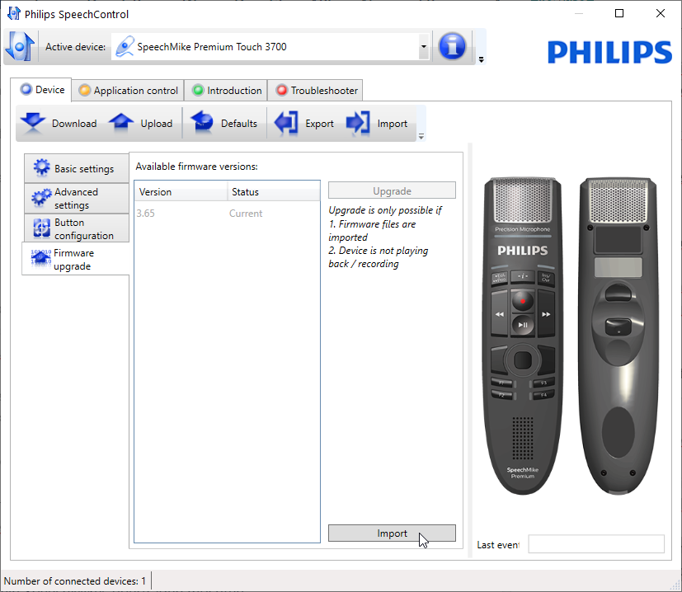The height and width of the screenshot is (592, 682).
Task: Open the device toolbar overflow chevron
Action: (421, 137)
